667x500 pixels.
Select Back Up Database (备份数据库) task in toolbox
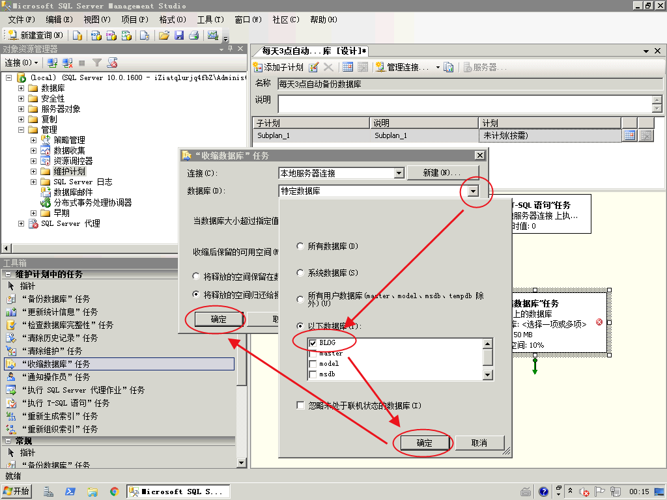tap(56, 299)
